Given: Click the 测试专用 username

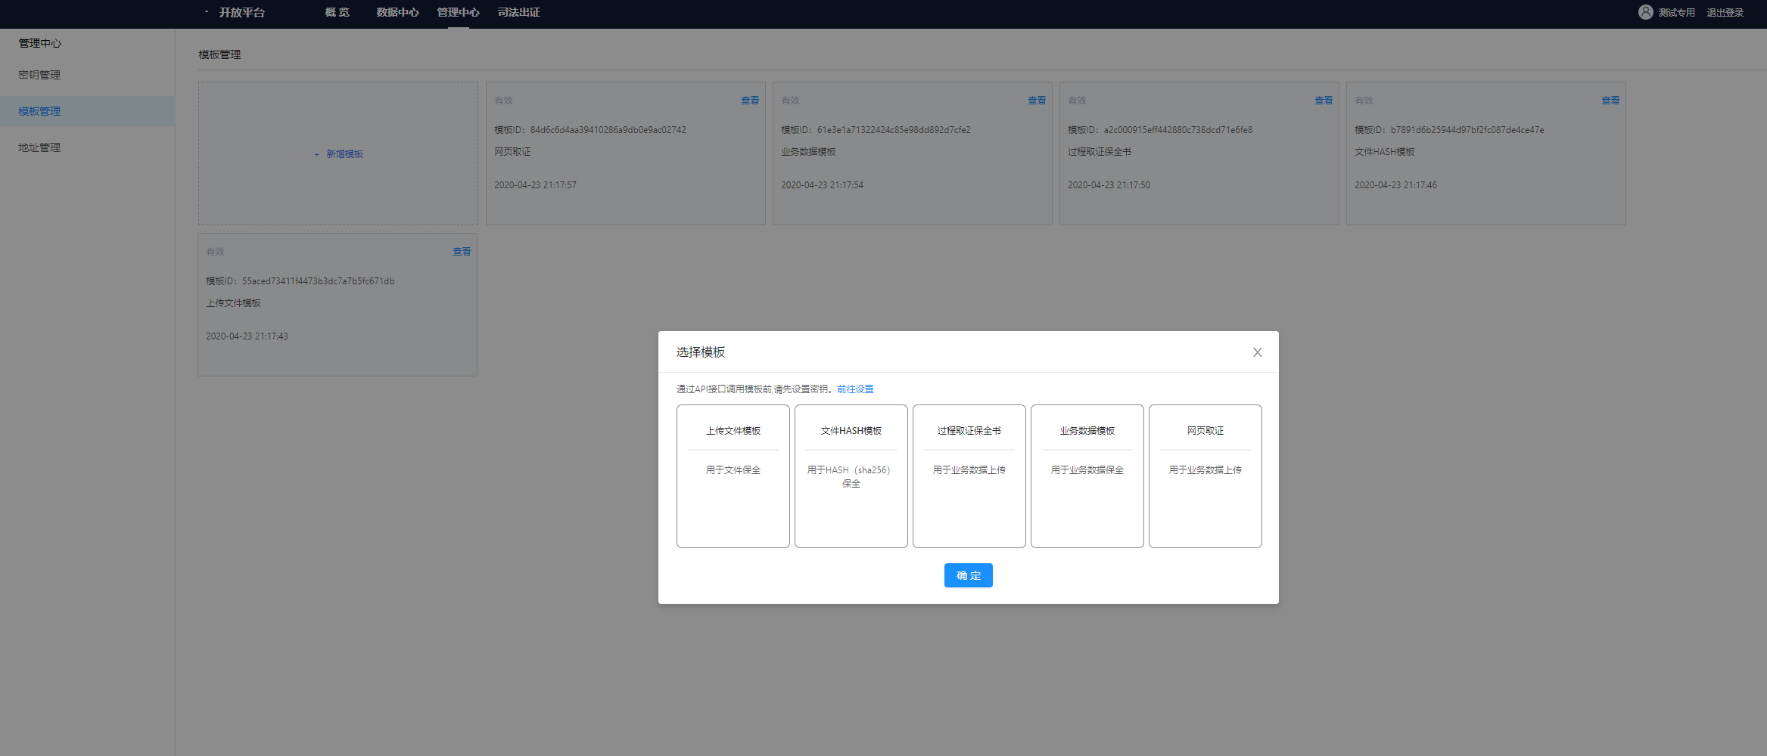Looking at the screenshot, I should 1676,13.
